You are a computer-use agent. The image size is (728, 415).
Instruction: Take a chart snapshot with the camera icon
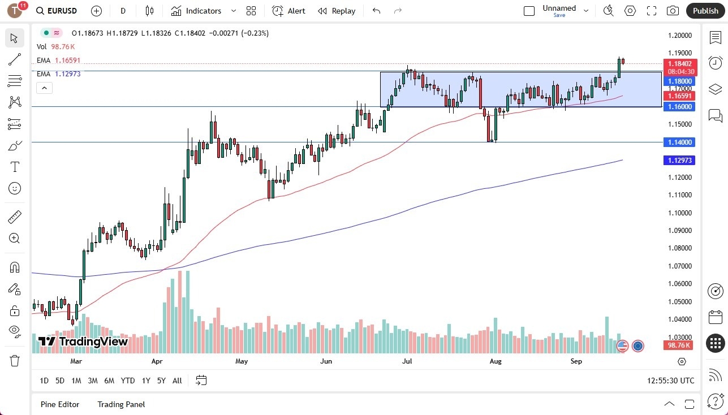point(673,10)
